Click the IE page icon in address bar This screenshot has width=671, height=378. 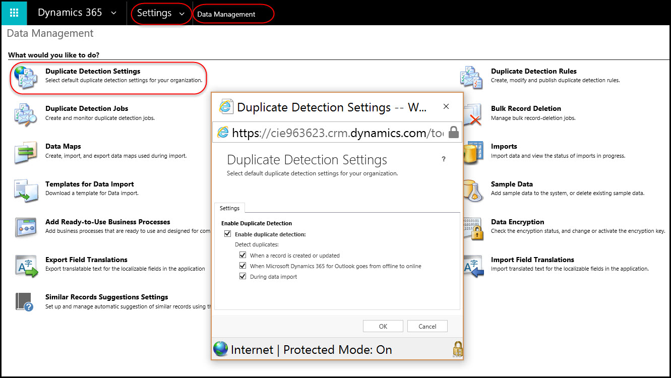click(x=222, y=132)
